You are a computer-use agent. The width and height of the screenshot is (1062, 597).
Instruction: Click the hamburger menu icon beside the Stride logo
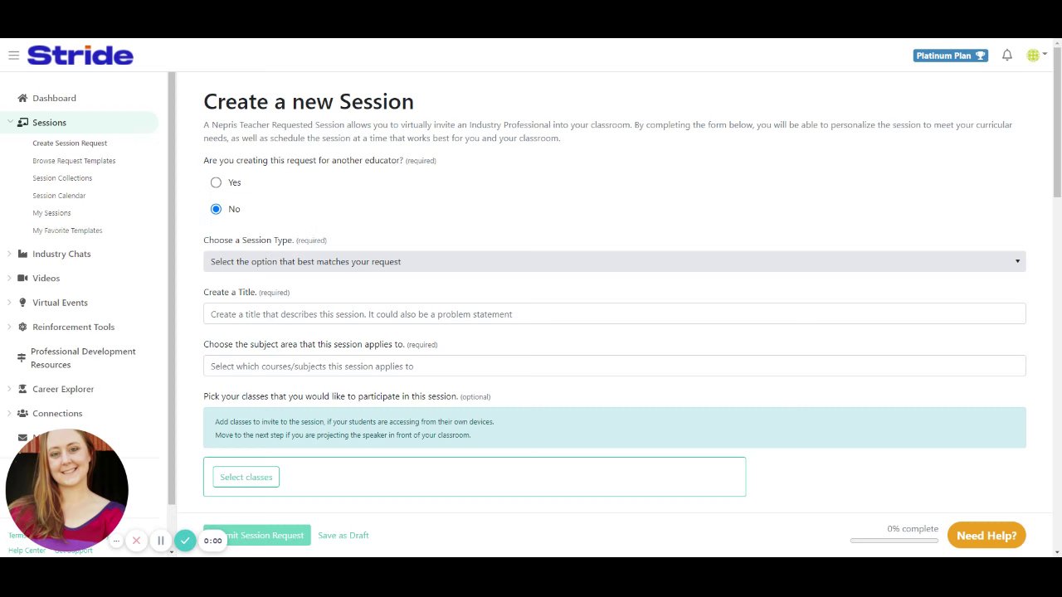point(14,56)
